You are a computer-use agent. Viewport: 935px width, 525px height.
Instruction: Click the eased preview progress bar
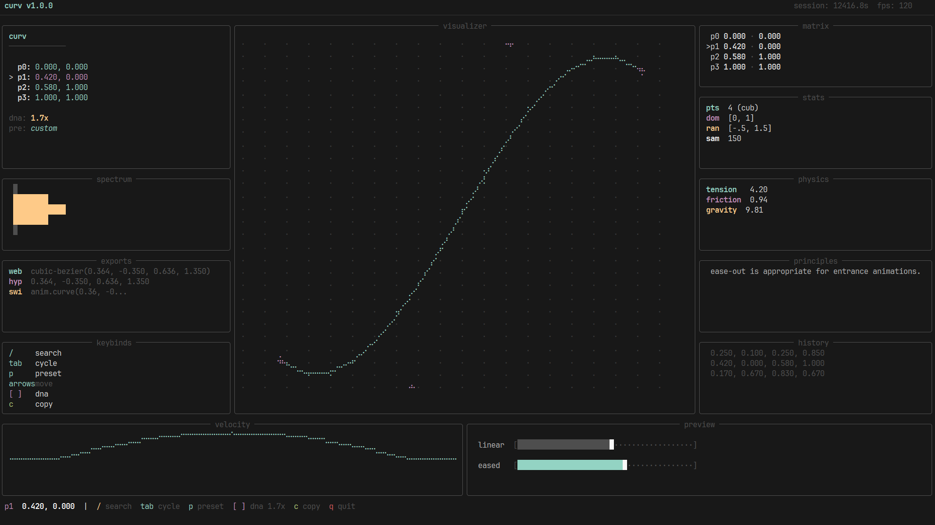pyautogui.click(x=605, y=465)
